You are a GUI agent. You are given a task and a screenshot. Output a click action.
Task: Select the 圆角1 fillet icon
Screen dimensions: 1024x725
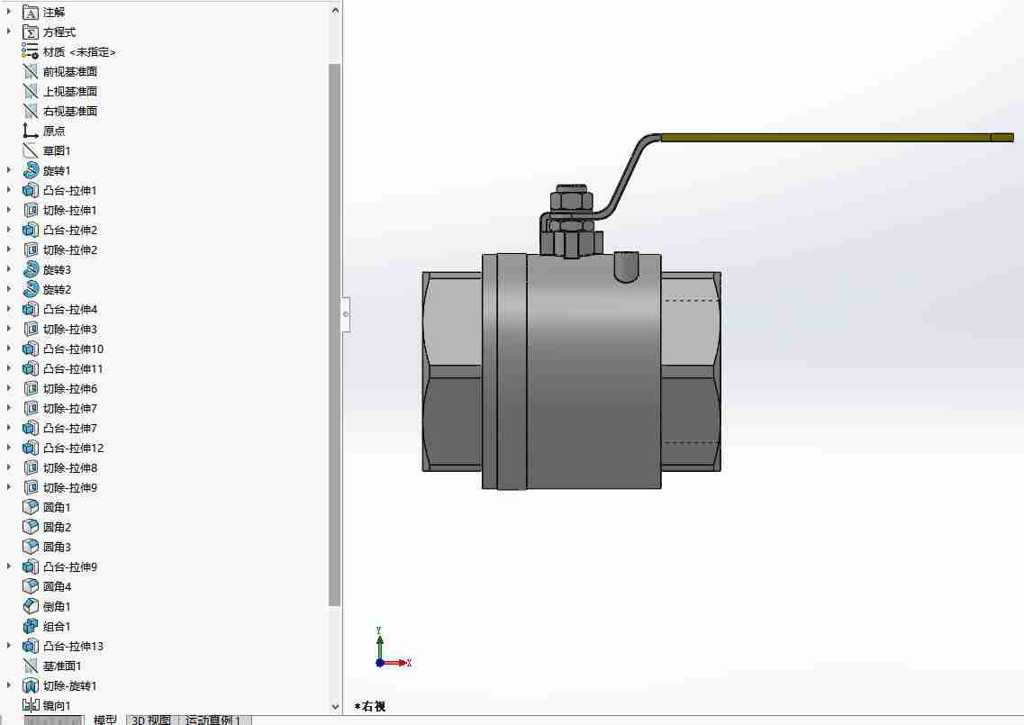click(30, 508)
